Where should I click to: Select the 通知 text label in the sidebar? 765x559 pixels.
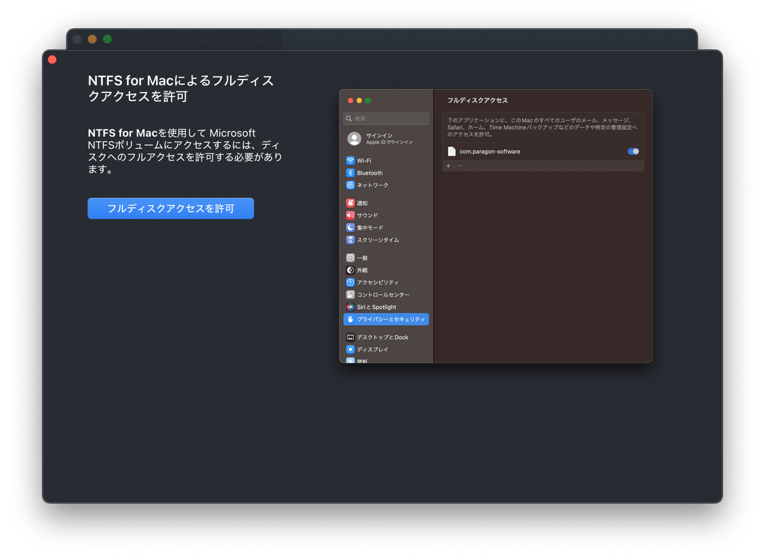362,203
